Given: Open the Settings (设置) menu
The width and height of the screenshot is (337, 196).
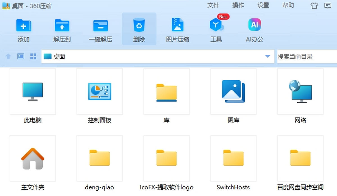Looking at the screenshot, I should pos(263,5).
